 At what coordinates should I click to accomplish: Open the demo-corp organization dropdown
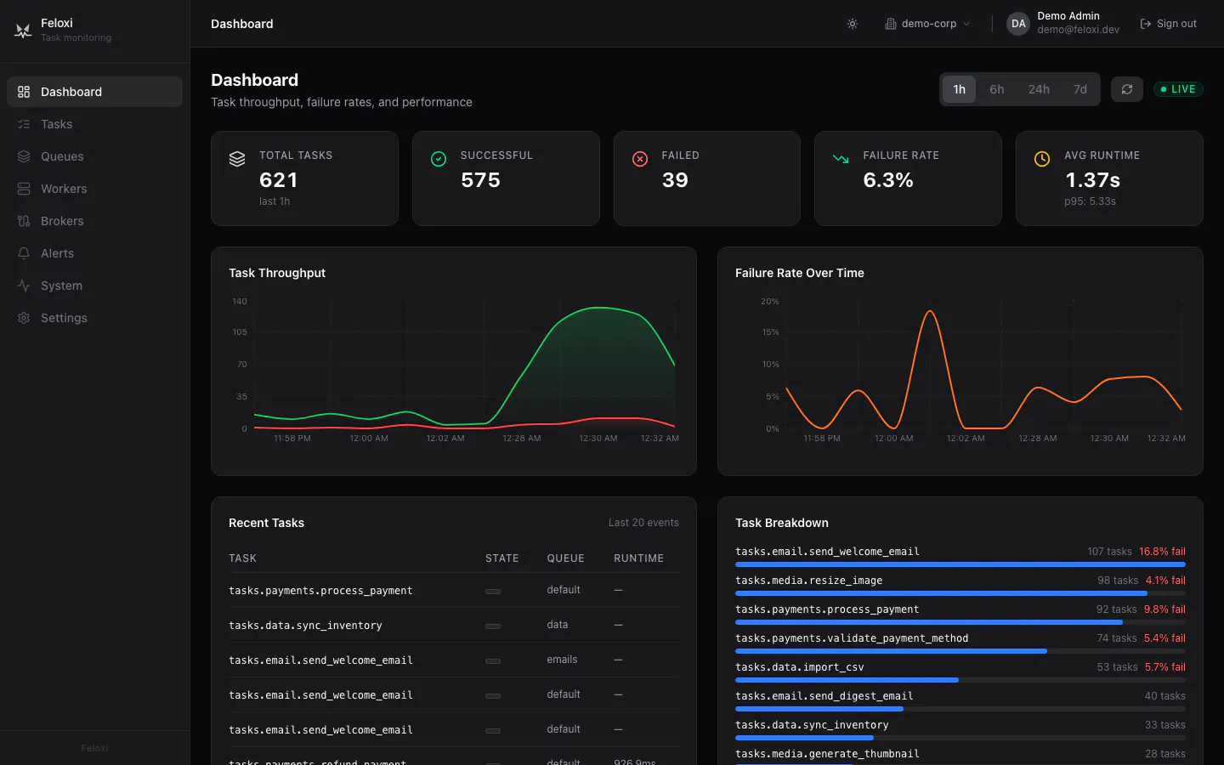927,24
